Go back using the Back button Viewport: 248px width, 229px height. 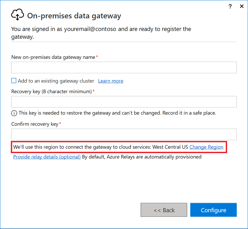[x=164, y=210]
